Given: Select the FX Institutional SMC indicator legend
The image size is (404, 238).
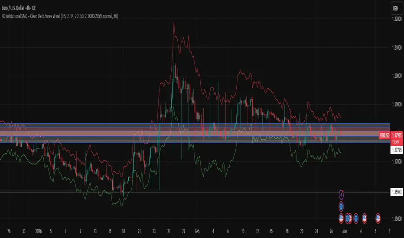Looking at the screenshot, I should coord(60,16).
